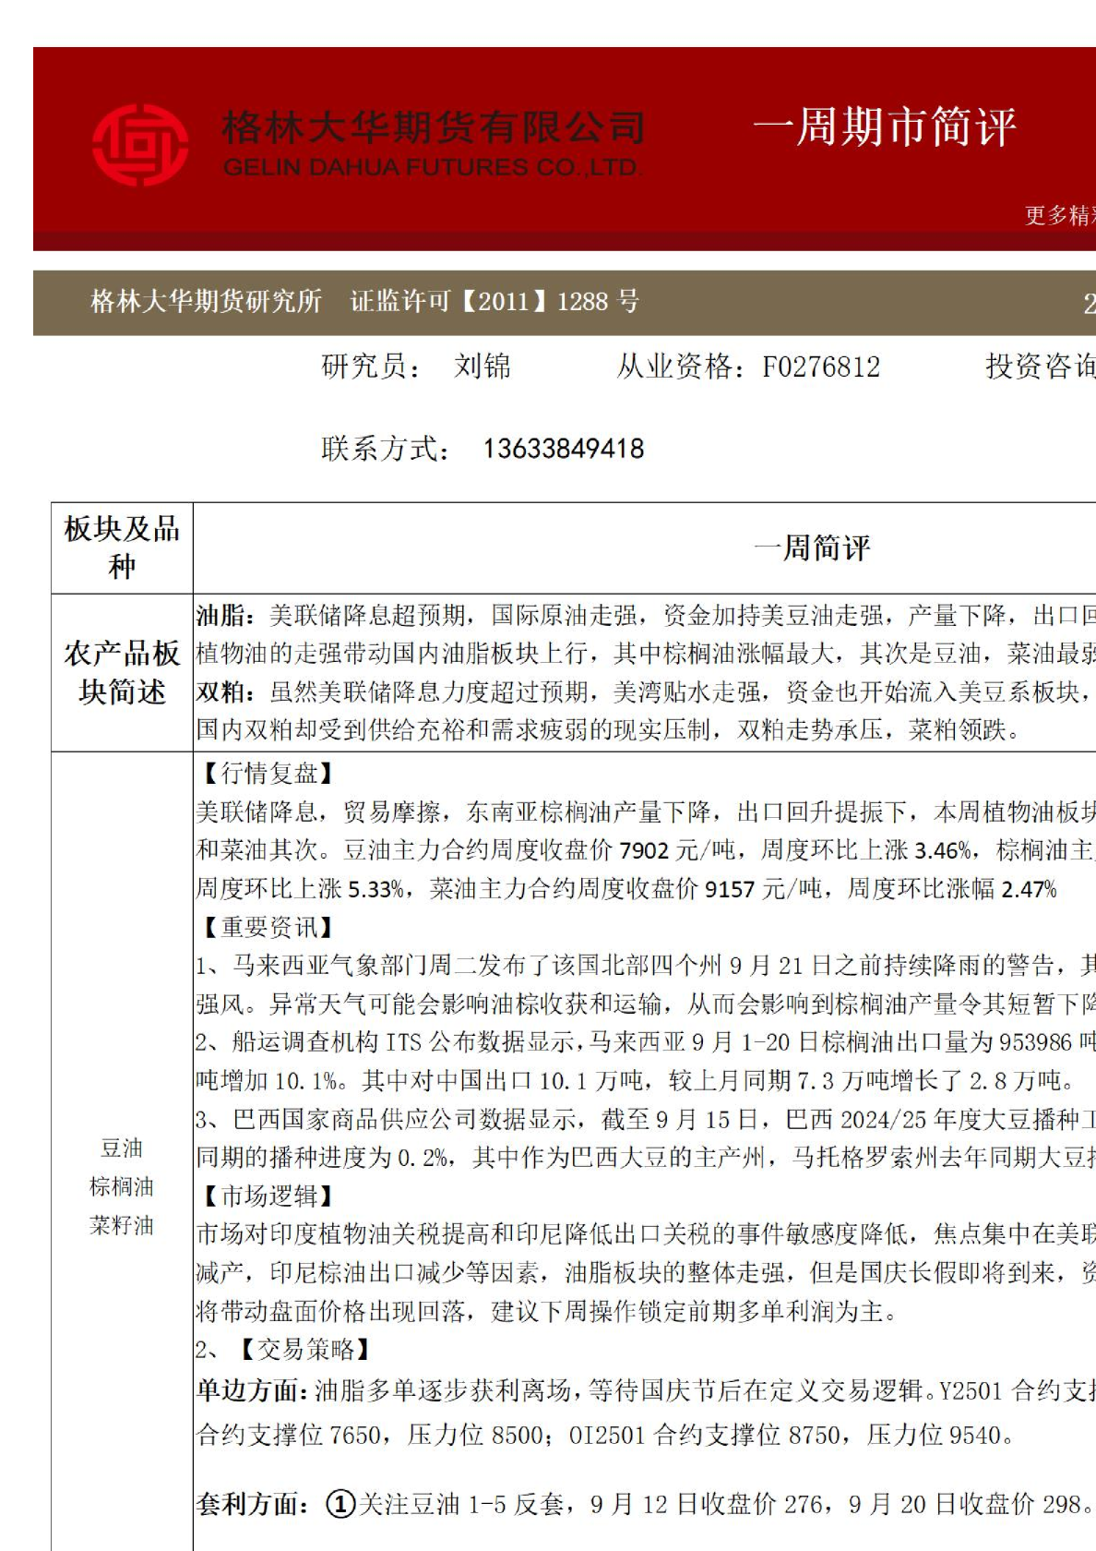Click the license text 证监许可【2011】1288号
Screen dimensions: 1096x1551
pos(494,301)
